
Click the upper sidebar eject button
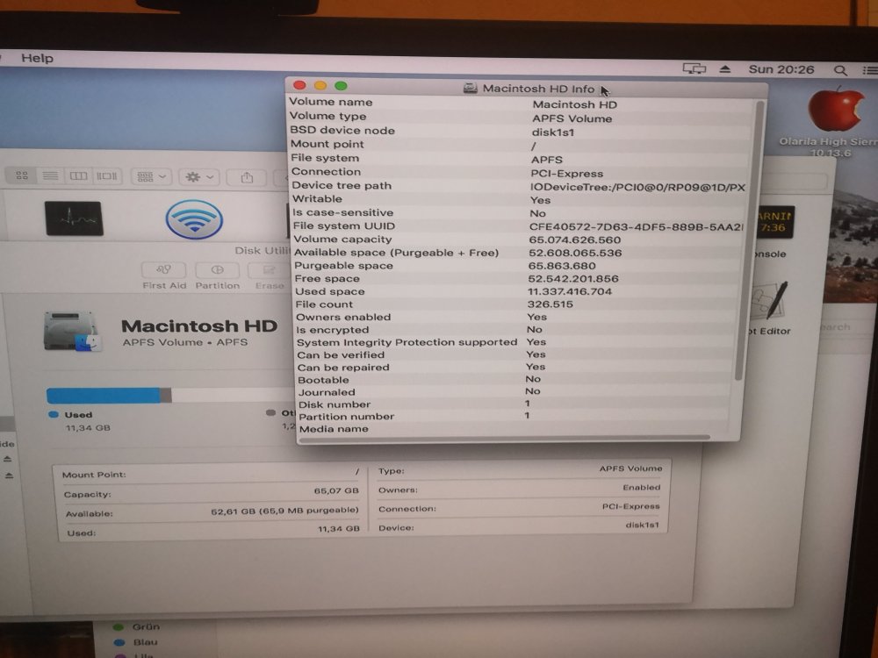coord(8,459)
